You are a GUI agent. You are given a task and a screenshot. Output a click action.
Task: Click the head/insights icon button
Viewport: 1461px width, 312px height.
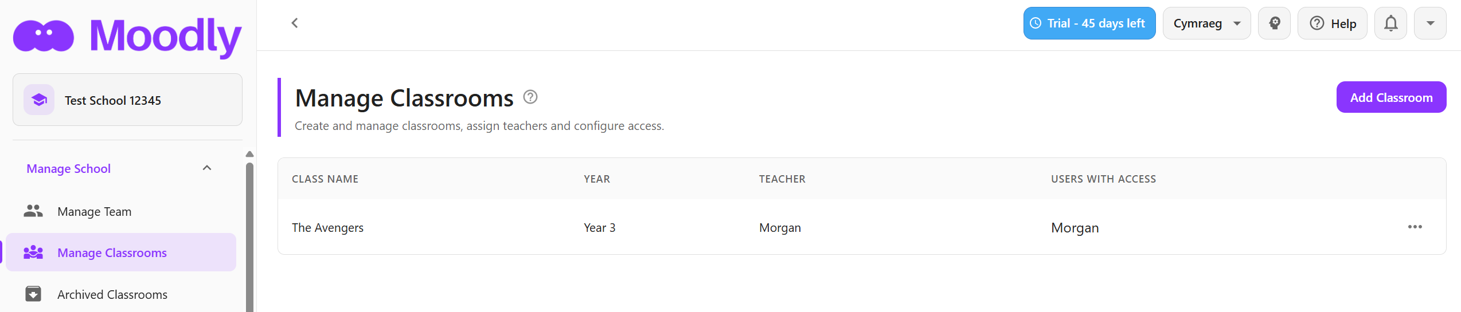[x=1274, y=23]
